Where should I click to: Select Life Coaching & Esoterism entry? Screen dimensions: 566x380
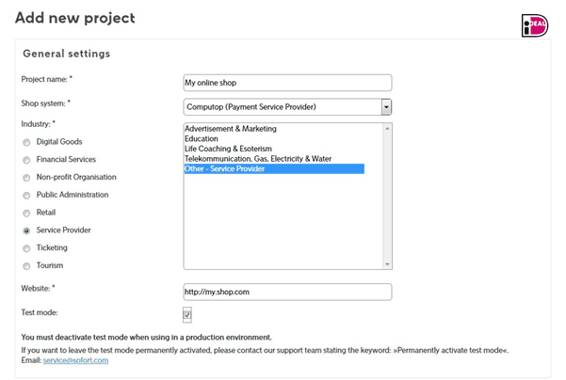point(228,149)
